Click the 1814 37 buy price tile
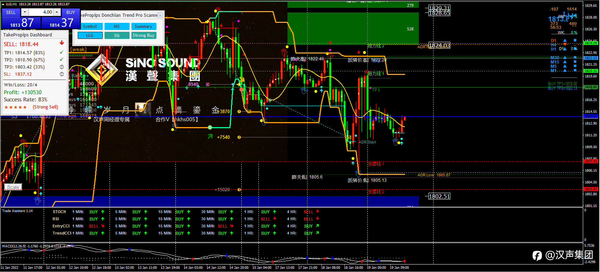This screenshot has width=600, height=272. [x=60, y=22]
